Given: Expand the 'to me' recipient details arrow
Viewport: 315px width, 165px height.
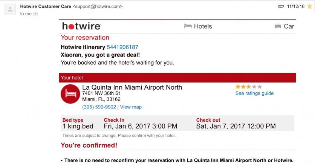Looking at the screenshot, I should tap(35, 14).
